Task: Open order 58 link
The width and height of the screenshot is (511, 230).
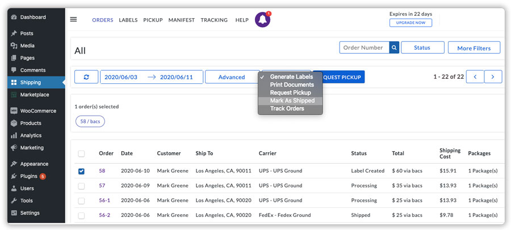Action: point(102,171)
